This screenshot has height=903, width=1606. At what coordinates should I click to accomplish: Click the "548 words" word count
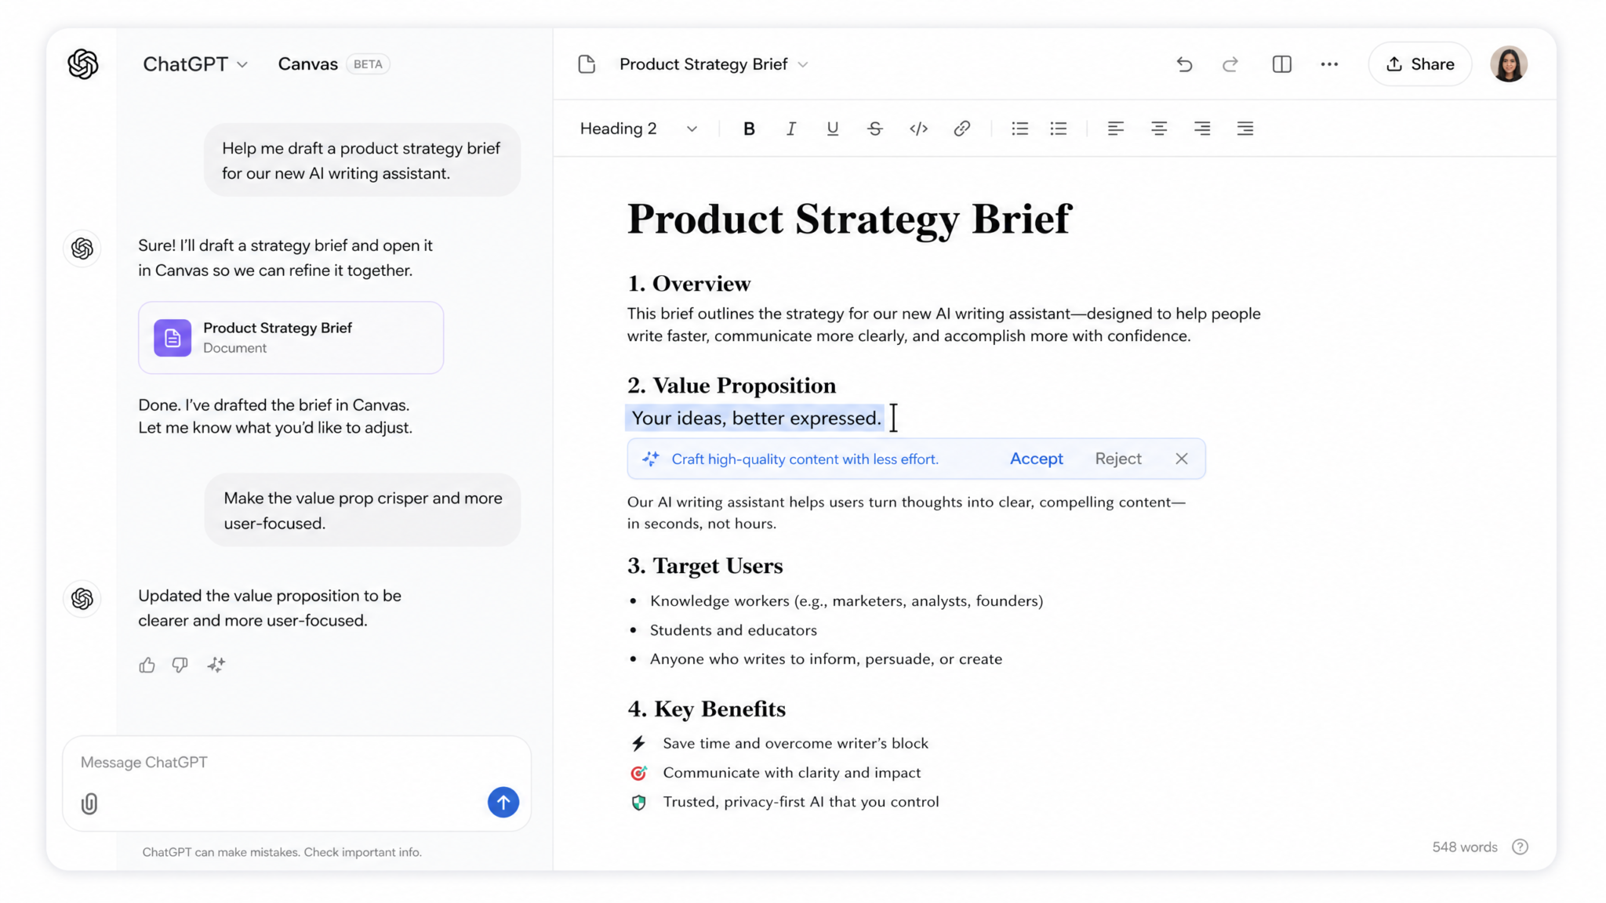pos(1464,847)
